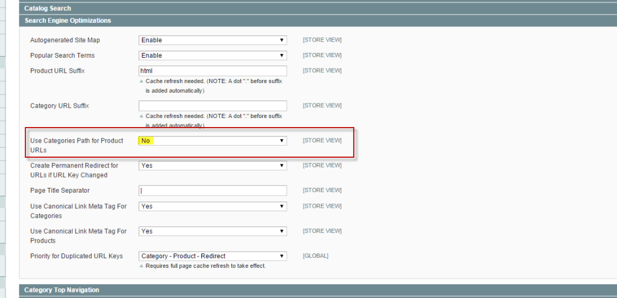
Task: Open the Autogenerated Site Map dropdown
Action: [213, 40]
